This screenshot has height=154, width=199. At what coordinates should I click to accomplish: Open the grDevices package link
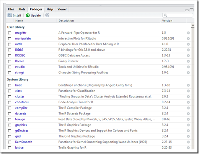click(22, 131)
